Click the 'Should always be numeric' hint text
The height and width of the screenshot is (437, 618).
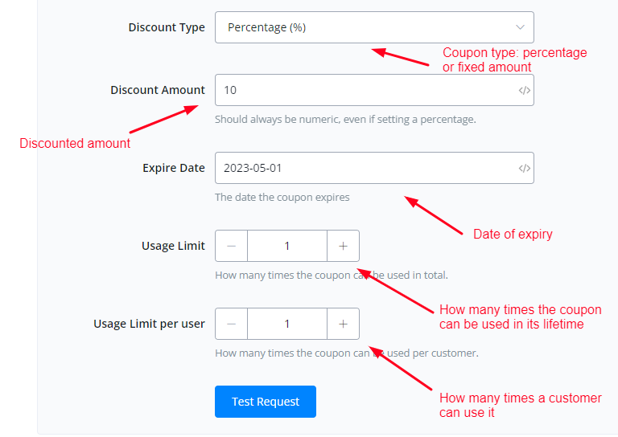pyautogui.click(x=345, y=120)
